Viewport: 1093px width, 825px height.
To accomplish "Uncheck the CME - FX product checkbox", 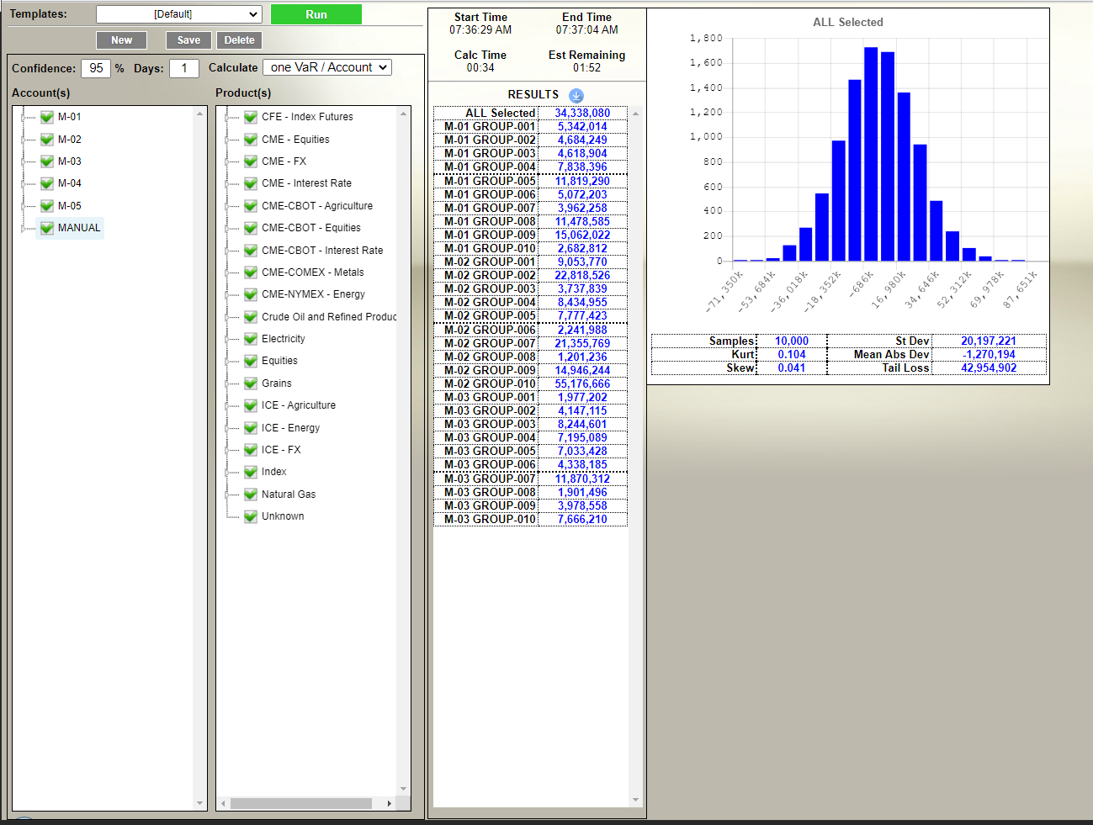I will point(251,161).
